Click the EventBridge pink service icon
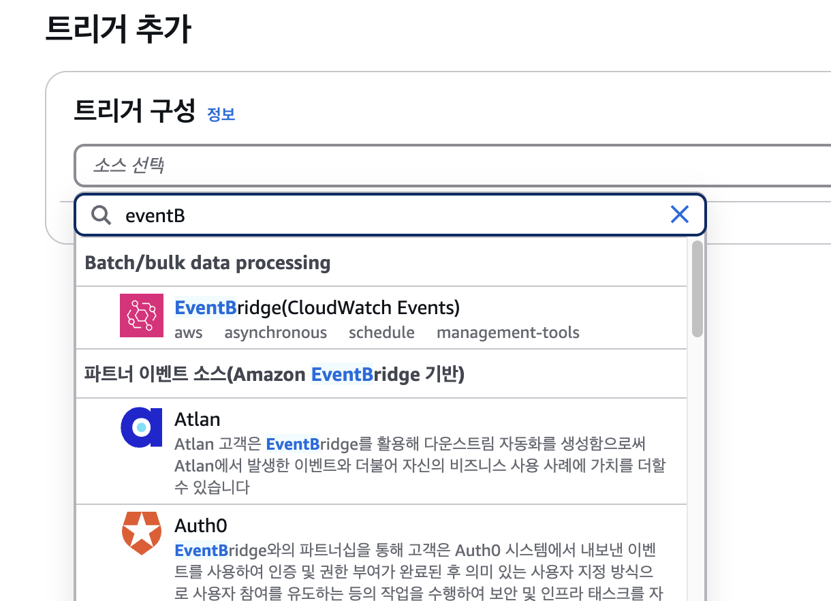 point(142,315)
